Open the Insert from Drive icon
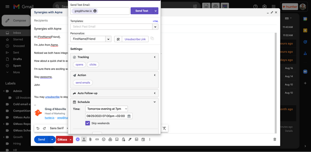 pyautogui.click(x=110, y=140)
